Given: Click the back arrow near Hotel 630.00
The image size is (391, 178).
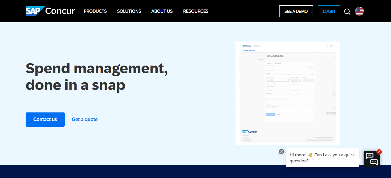Looking at the screenshot, I should point(260,56).
